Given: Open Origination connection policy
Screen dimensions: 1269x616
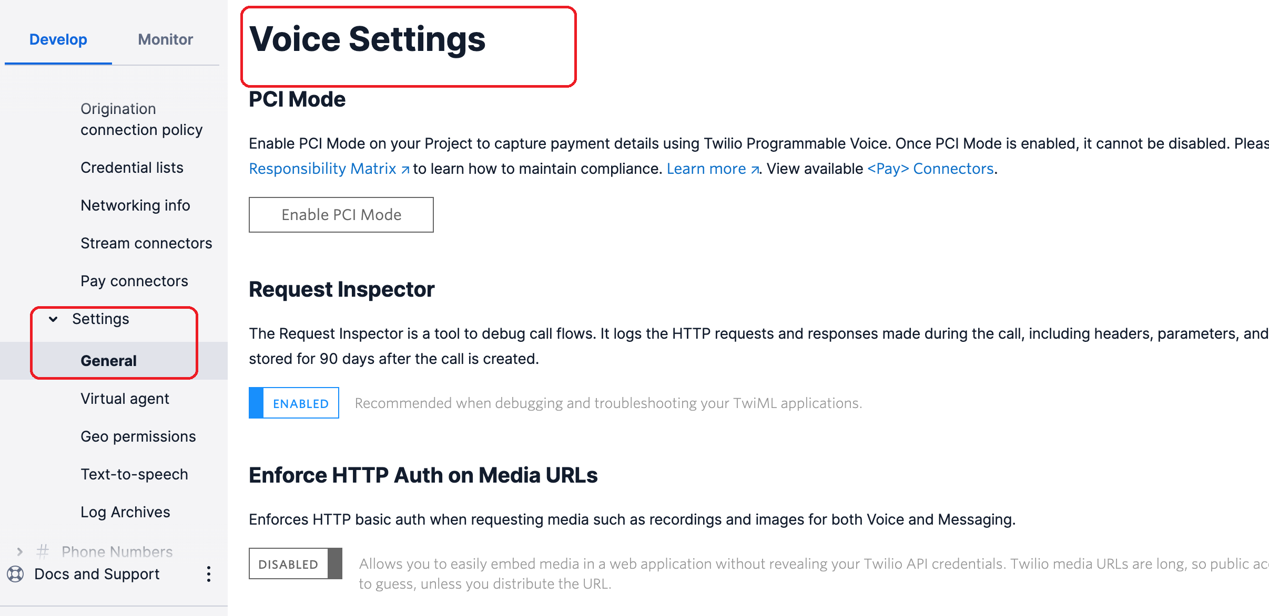Looking at the screenshot, I should (141, 119).
